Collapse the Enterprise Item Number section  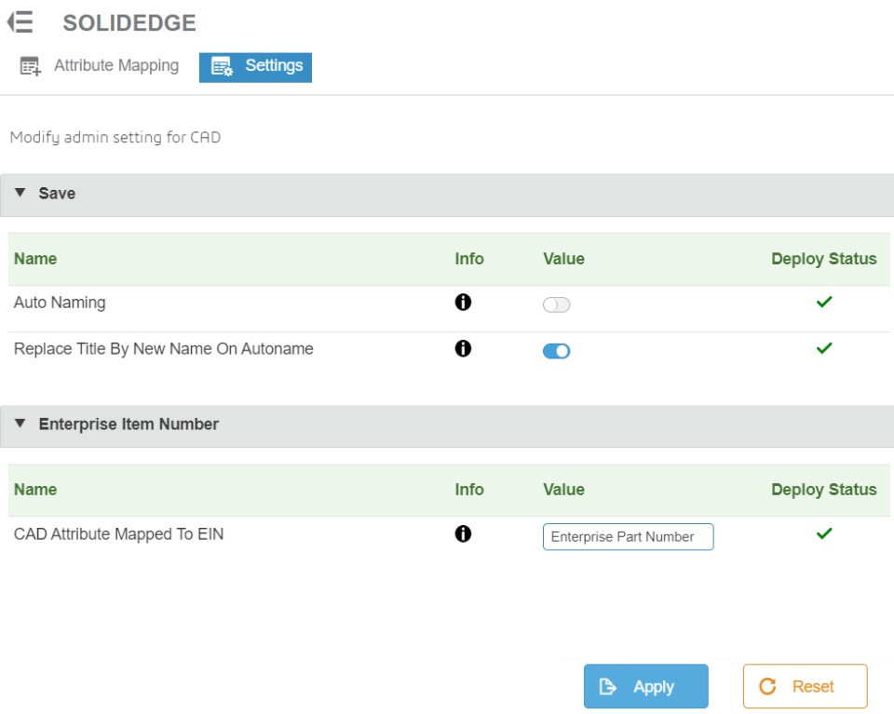(21, 424)
